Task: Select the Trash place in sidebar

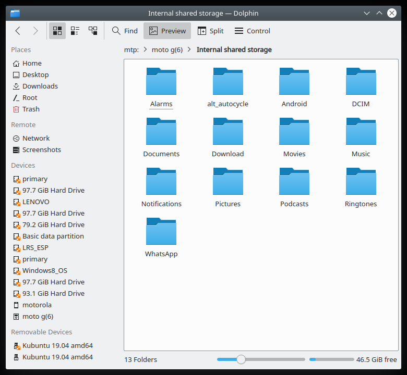Action: tap(31, 109)
